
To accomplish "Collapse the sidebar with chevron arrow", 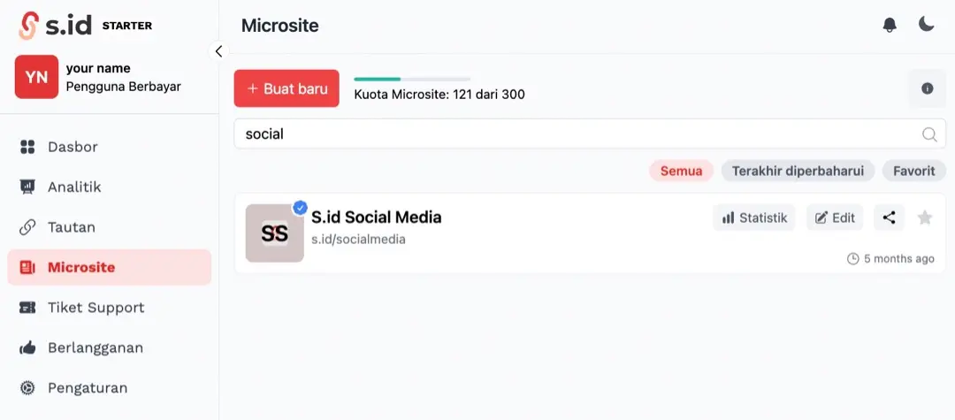I will [x=218, y=51].
